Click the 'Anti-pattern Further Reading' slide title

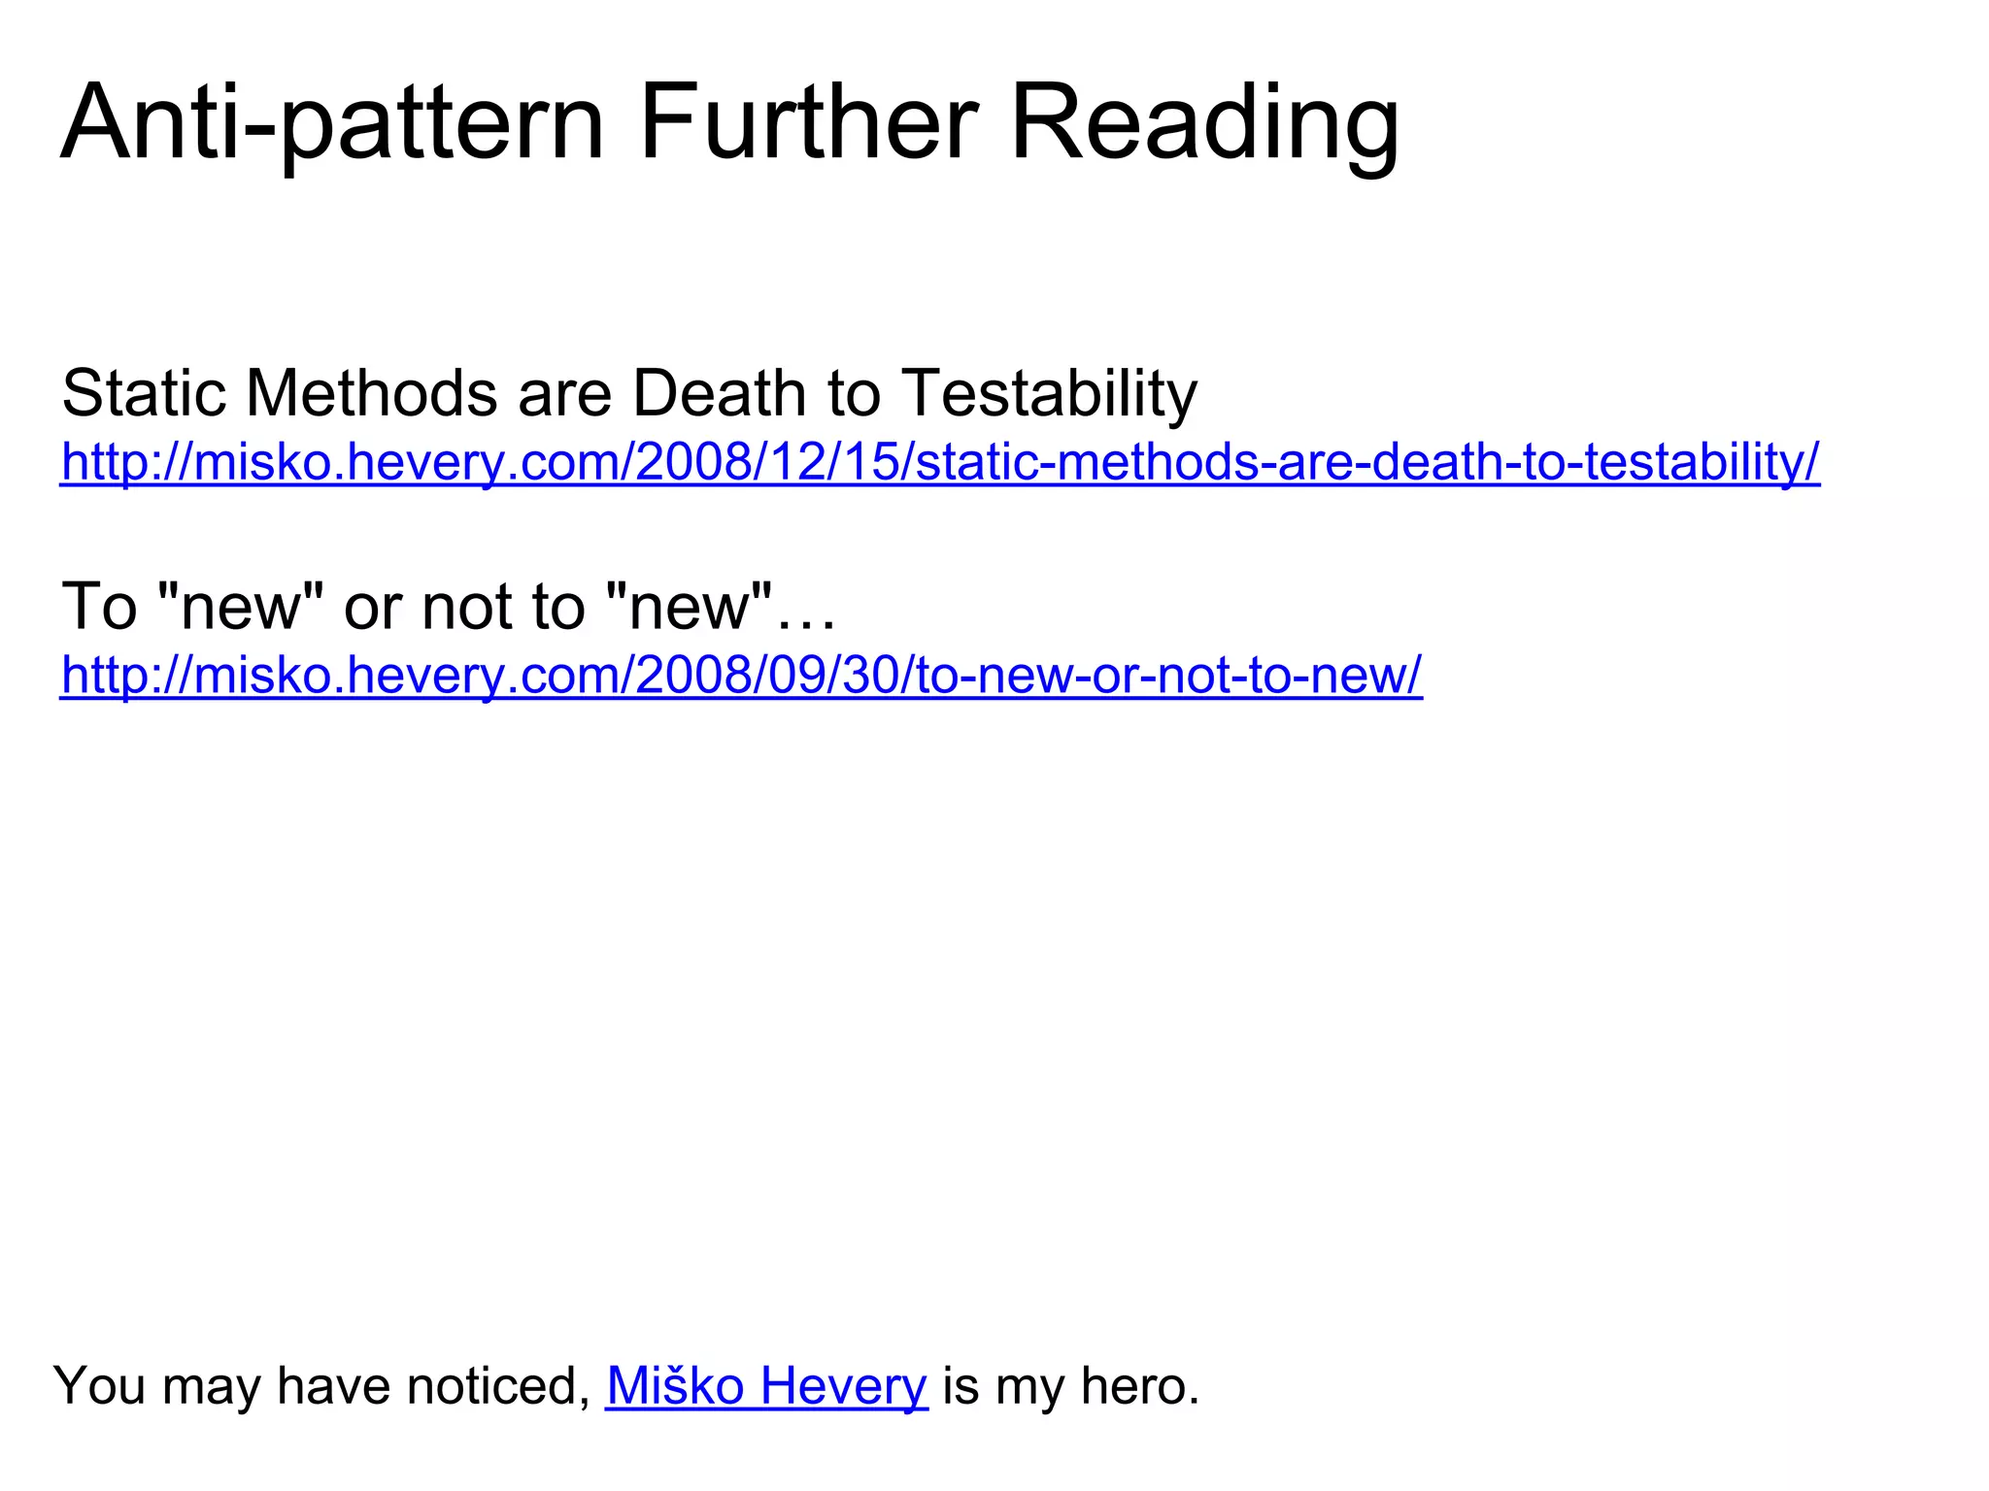tap(729, 123)
